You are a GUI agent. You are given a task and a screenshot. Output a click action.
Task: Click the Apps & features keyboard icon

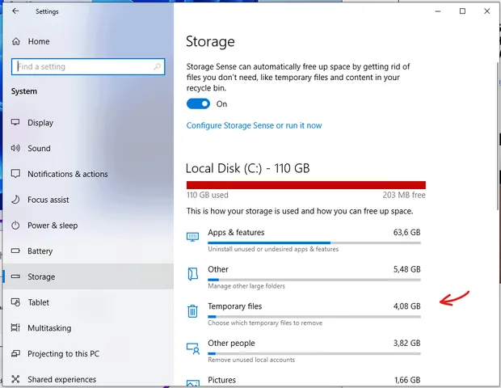tap(192, 237)
